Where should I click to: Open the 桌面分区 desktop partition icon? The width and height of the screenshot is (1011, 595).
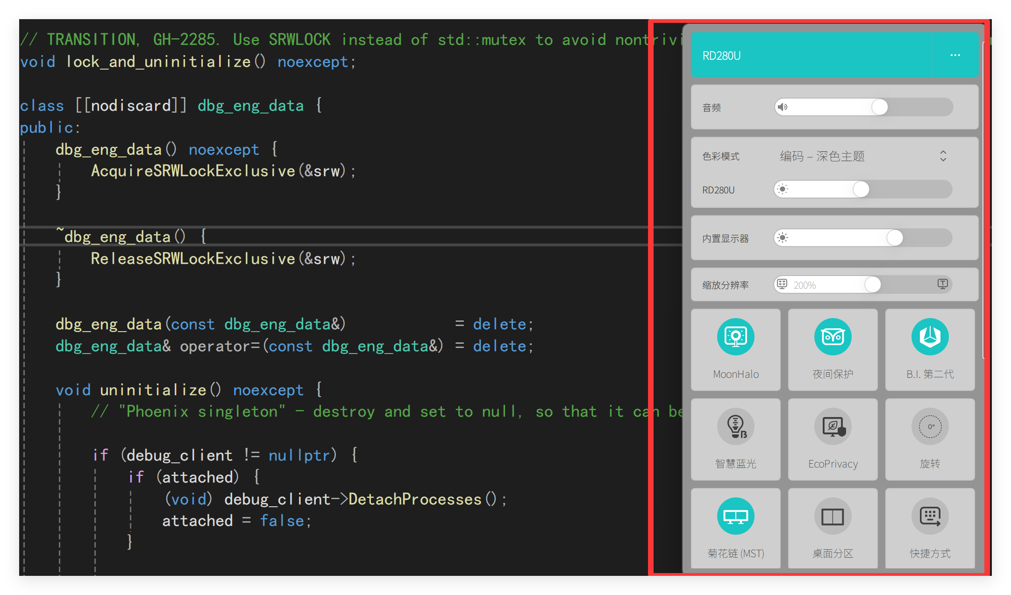[x=833, y=516]
